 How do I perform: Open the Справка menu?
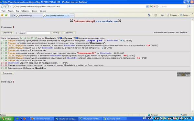[43, 11]
